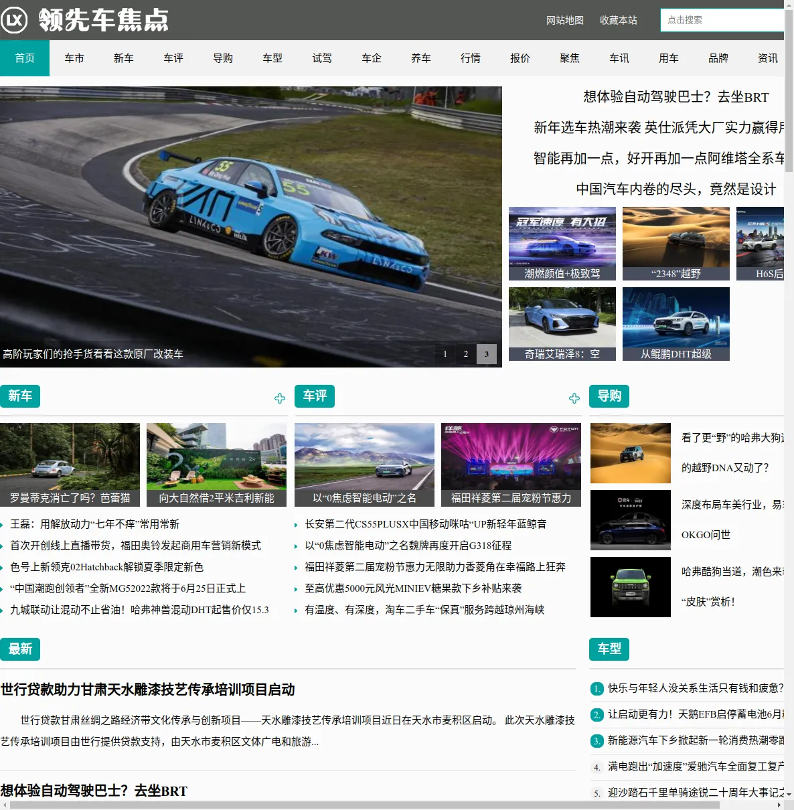Open article 至高优惠5000元风光MINIEV
Image resolution: width=794 pixels, height=810 pixels.
[413, 588]
